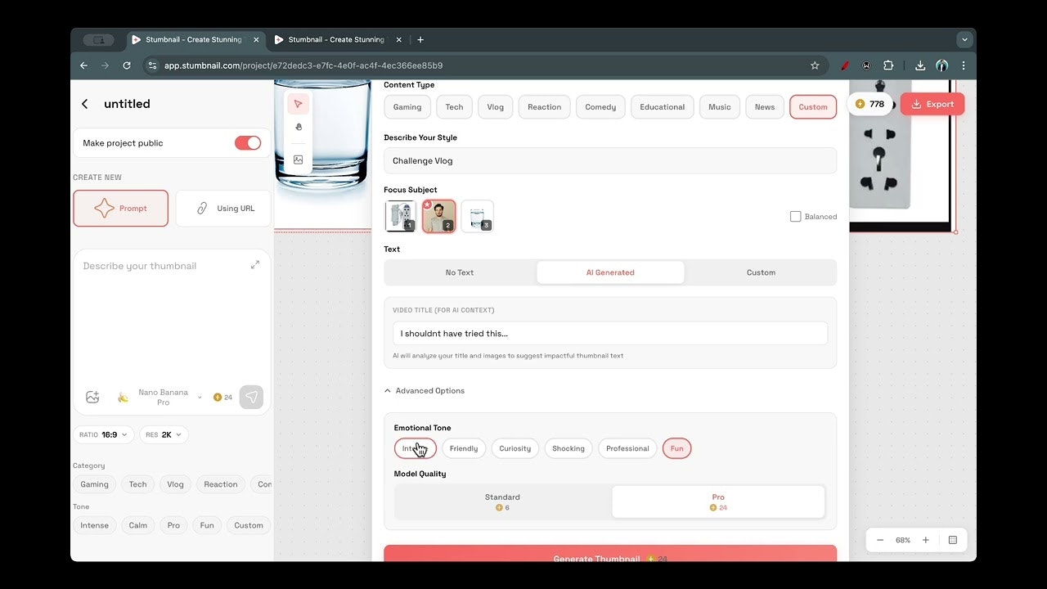Open the Ratio 16:9 dropdown
The image size is (1047, 589).
[x=103, y=435]
